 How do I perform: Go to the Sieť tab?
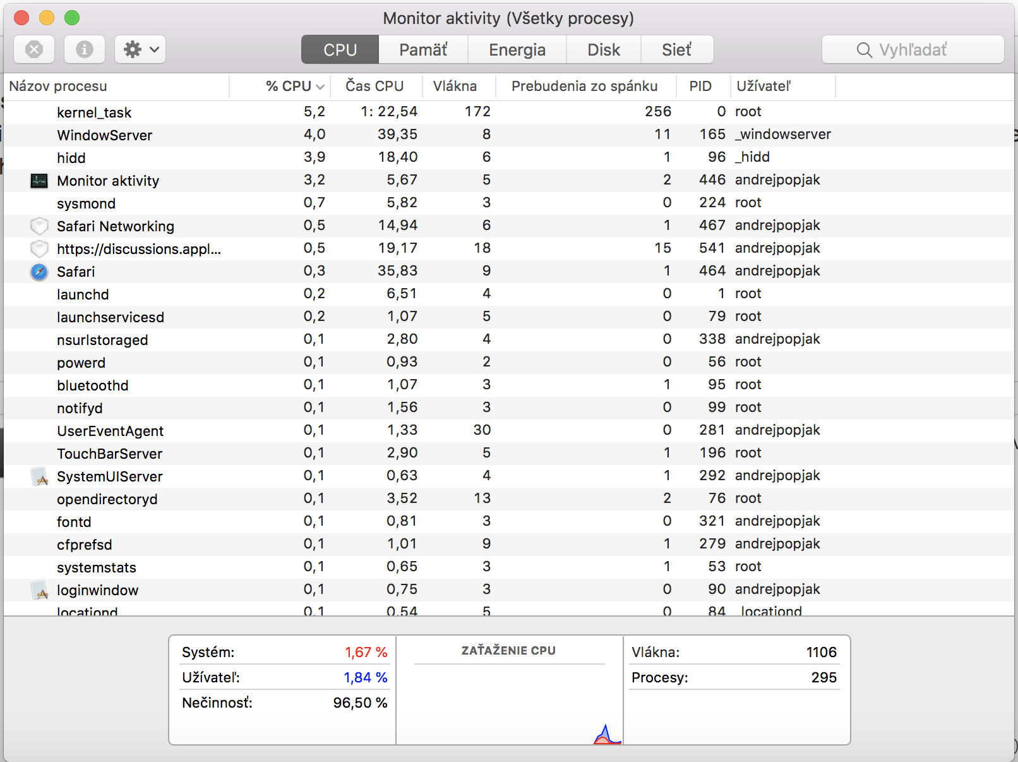click(x=677, y=49)
